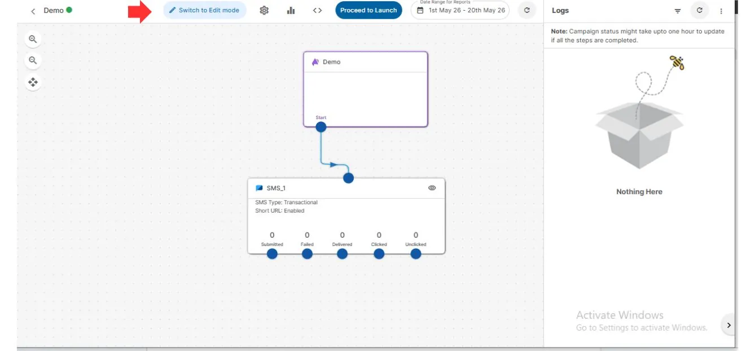This screenshot has width=755, height=351.
Task: Click Switch to Edit mode button
Action: pos(205,10)
